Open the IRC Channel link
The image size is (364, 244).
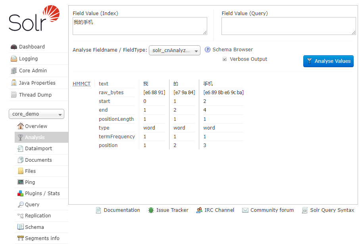(219, 210)
